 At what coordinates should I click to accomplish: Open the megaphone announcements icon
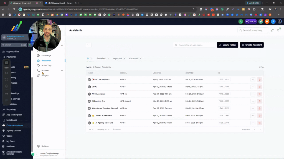point(261,22)
